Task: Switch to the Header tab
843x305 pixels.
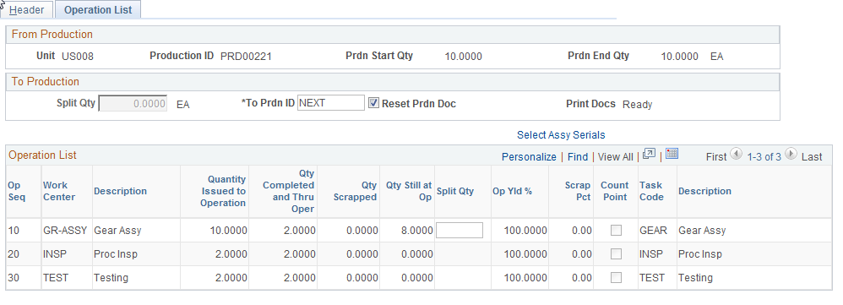Action: click(27, 9)
